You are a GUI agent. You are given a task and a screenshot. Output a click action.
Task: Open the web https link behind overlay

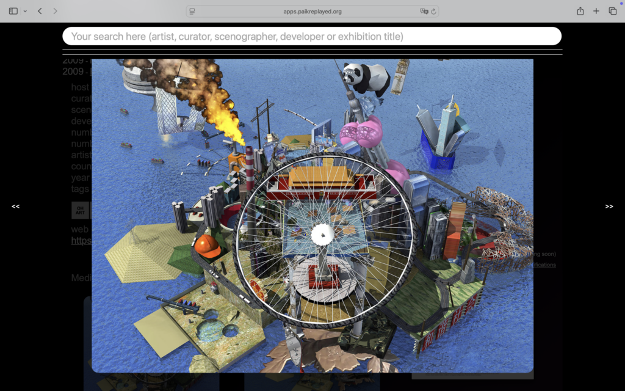tap(81, 241)
